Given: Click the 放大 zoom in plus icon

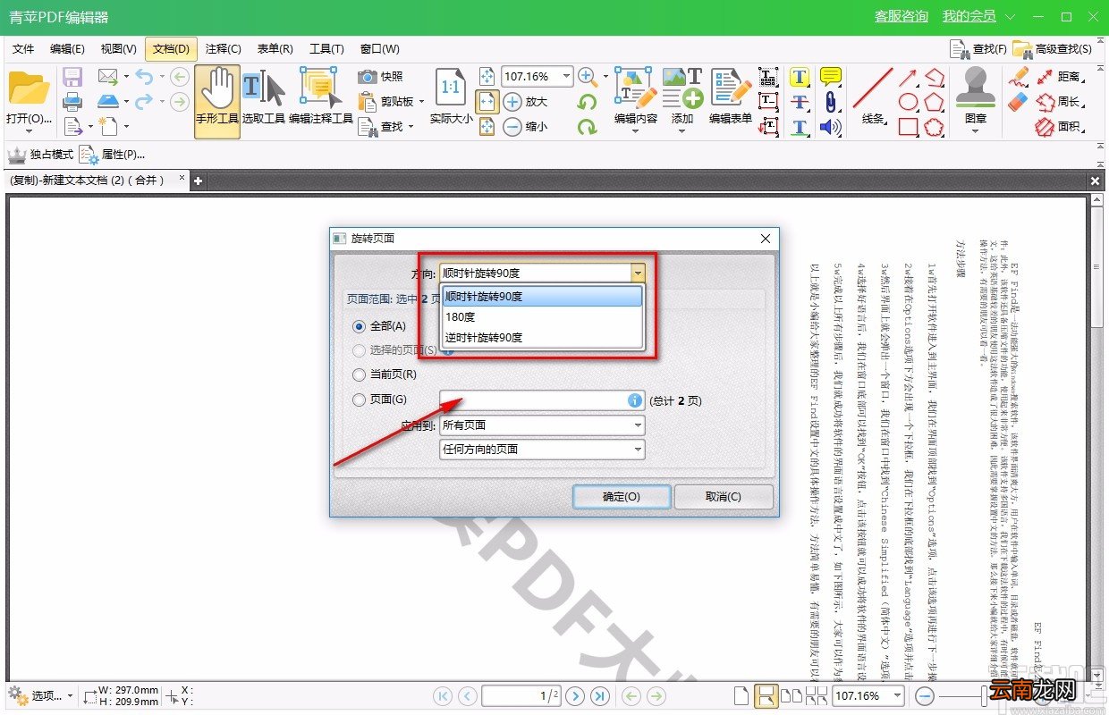Looking at the screenshot, I should pos(526,102).
